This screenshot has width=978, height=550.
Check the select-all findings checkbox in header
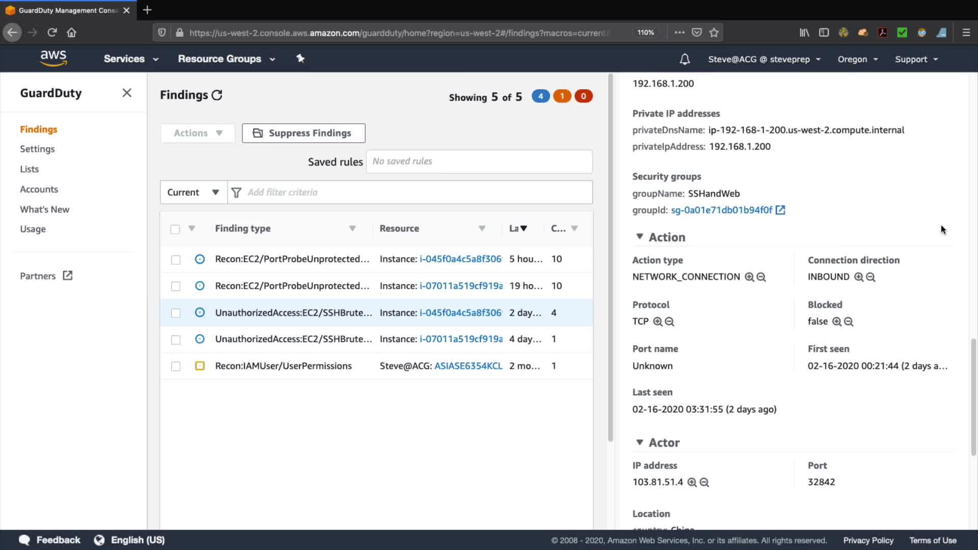(175, 229)
